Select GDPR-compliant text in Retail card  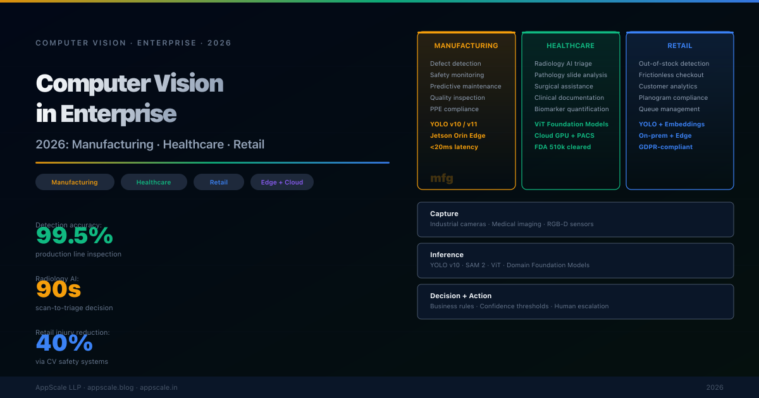[x=665, y=147]
